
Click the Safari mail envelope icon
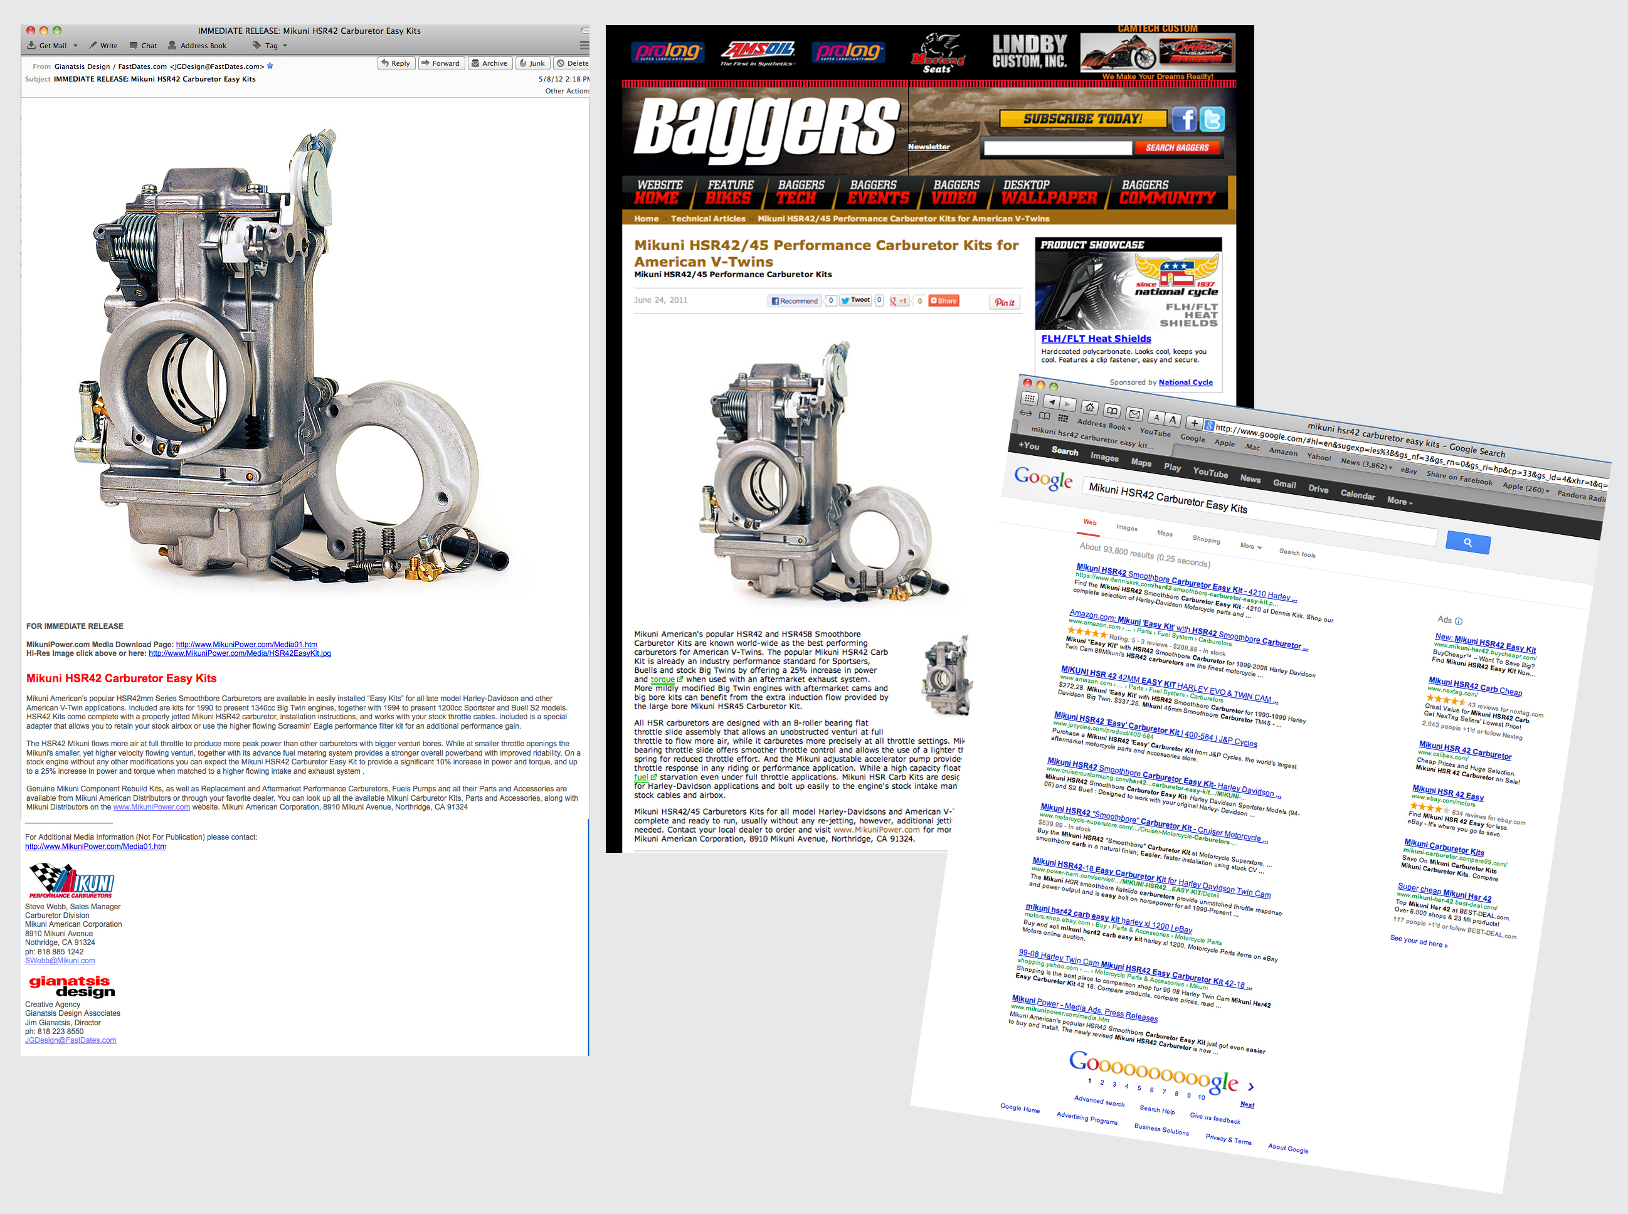[1134, 413]
